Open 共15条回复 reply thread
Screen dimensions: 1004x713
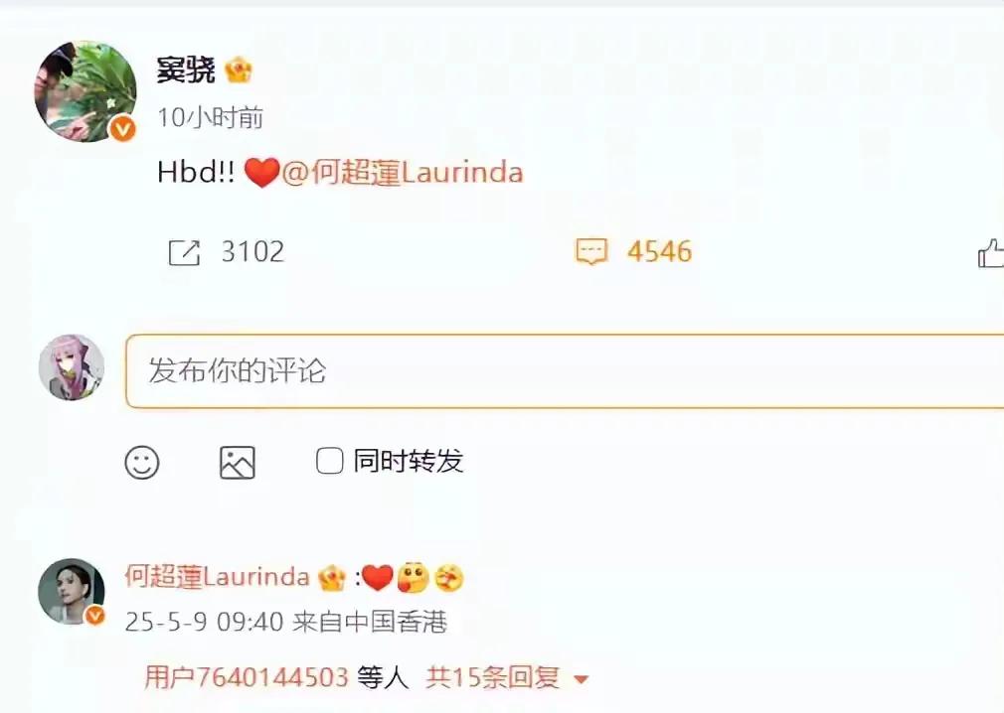pos(492,677)
